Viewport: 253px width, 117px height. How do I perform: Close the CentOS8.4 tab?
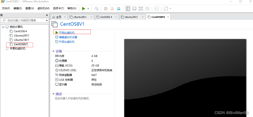click(x=116, y=17)
